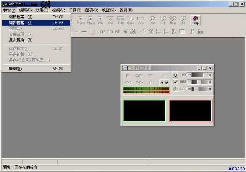Increase speed with plus on 1.00 row

click(210, 89)
